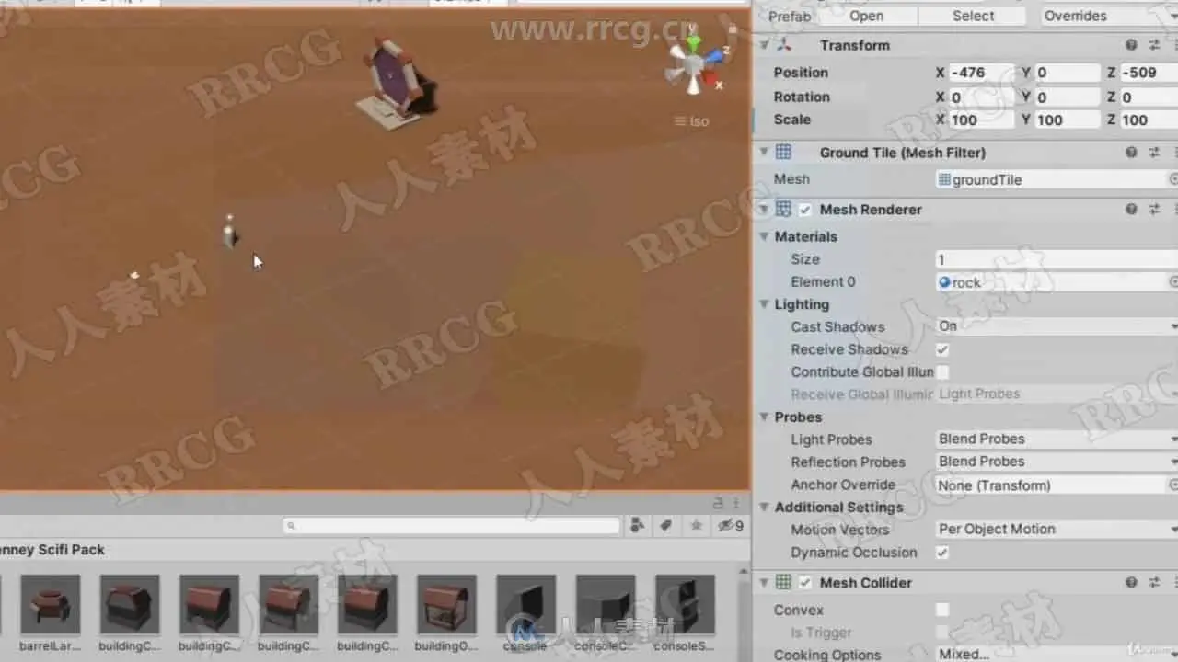Image resolution: width=1178 pixels, height=662 pixels.
Task: Open Mesh Collider preset settings icon
Action: coord(1154,583)
